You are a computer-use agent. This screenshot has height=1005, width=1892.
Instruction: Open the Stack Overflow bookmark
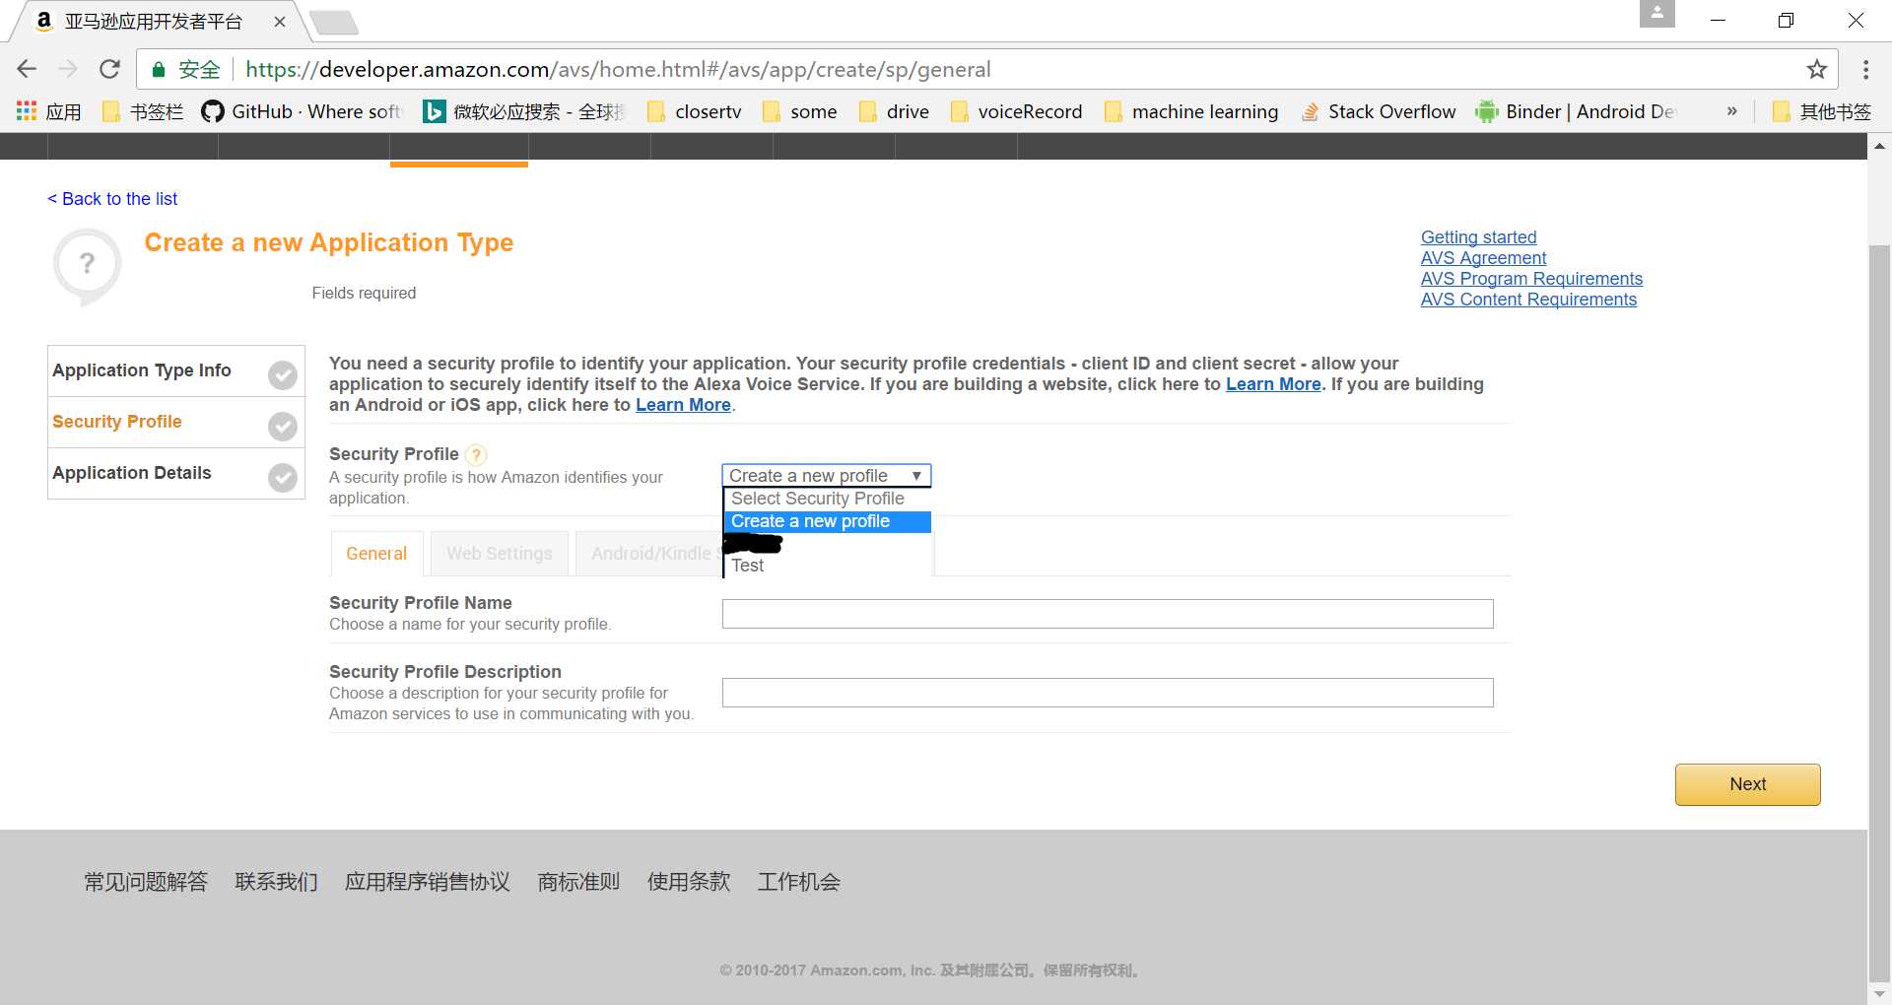(1379, 111)
